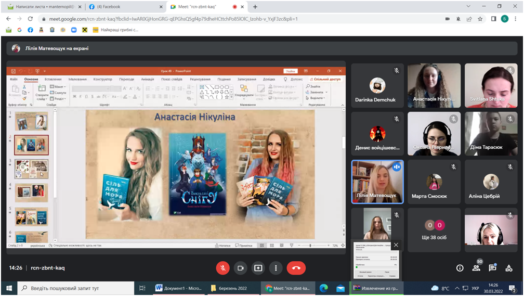Click the share page icon in address bar

[x=469, y=19]
